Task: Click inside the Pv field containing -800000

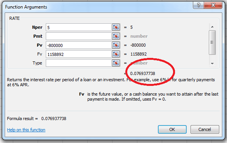Action: [79, 45]
